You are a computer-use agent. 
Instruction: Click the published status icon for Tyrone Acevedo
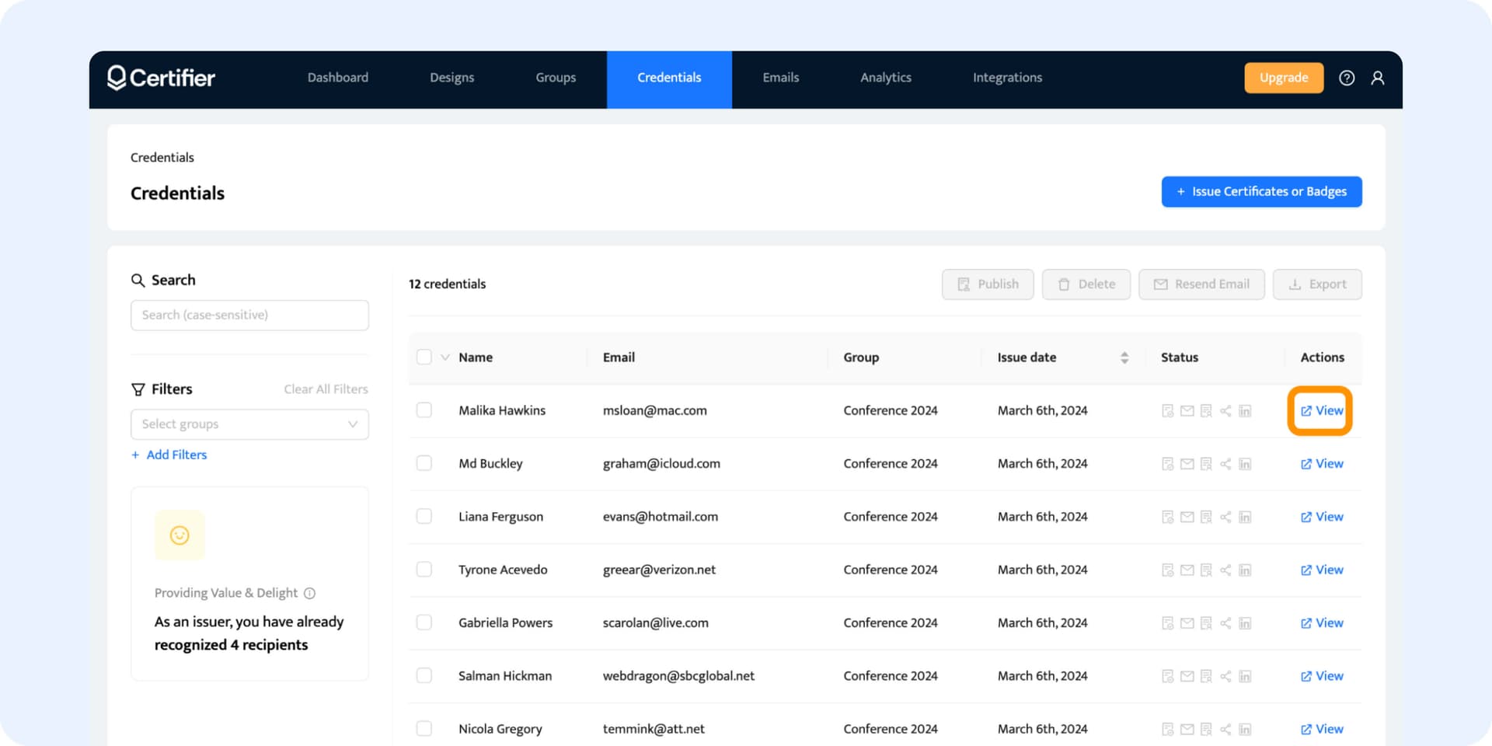tap(1167, 570)
